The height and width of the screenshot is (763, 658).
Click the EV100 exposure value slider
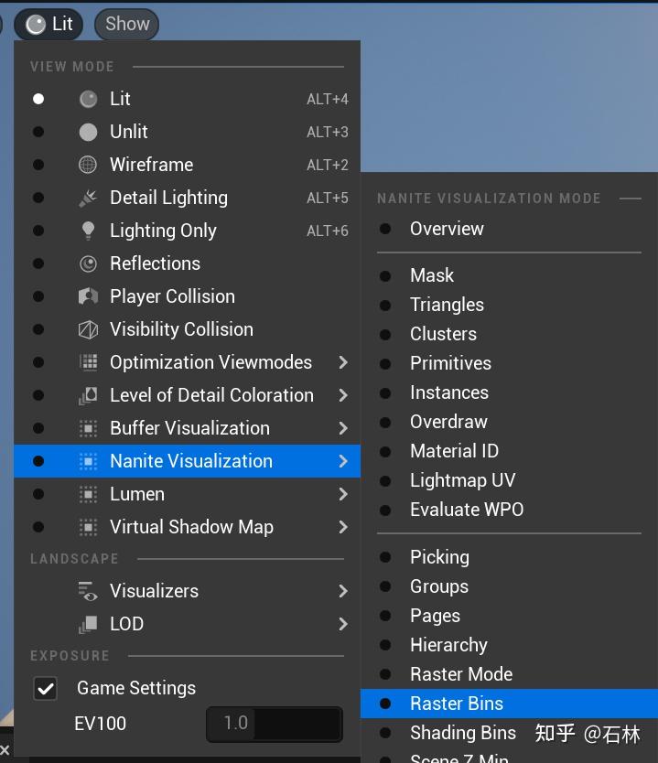click(x=274, y=724)
